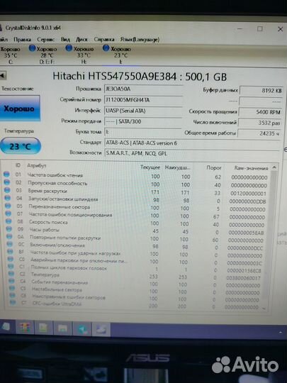This screenshot has height=383, width=287.
Task: Select the 28 °C disk D: E: F:
Action: (x=43, y=55)
